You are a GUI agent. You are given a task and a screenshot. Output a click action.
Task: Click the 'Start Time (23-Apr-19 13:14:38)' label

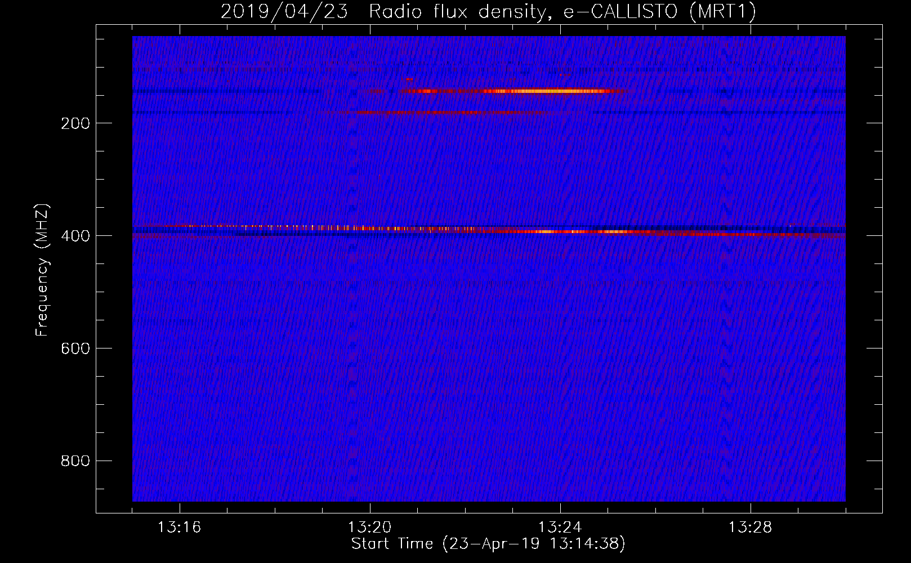click(488, 544)
